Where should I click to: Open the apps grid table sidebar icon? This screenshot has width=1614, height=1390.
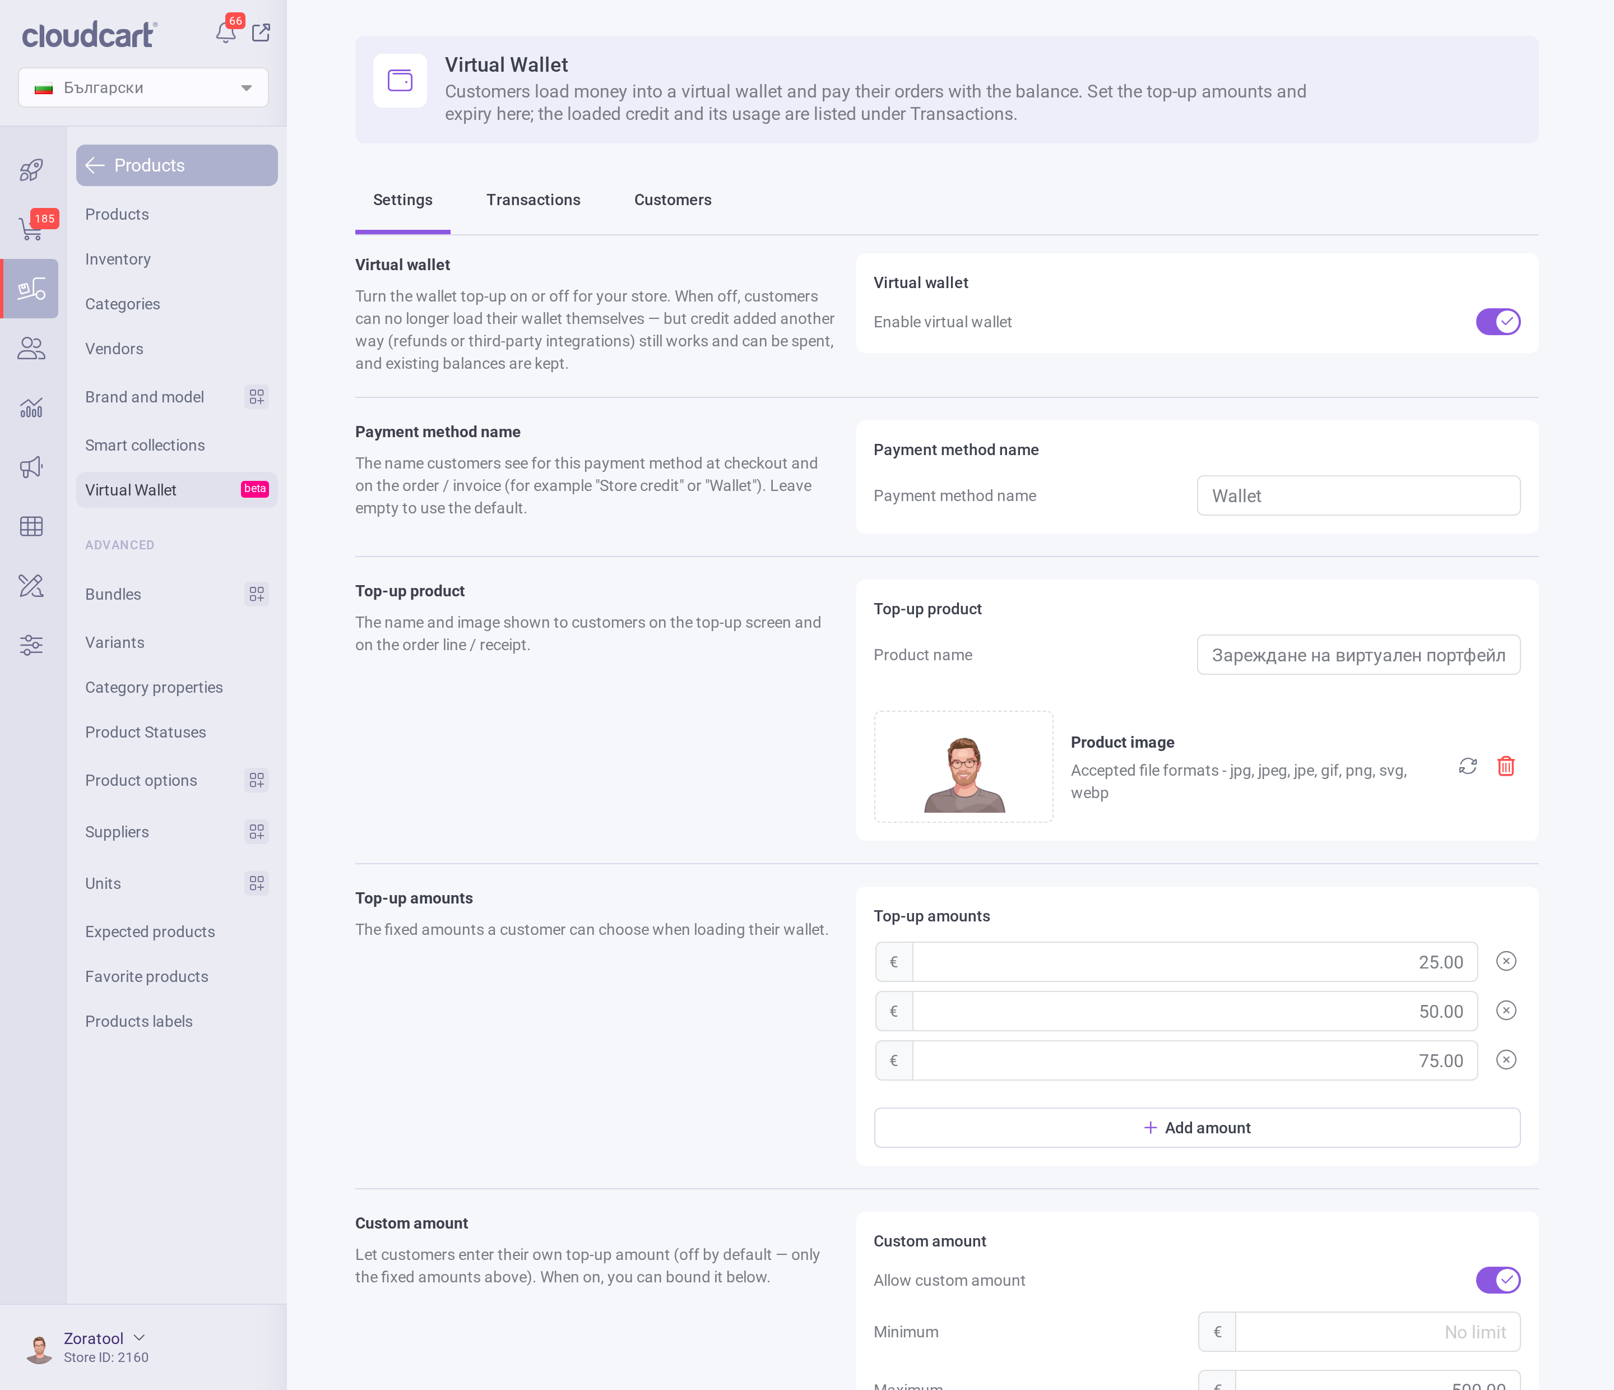pos(31,526)
